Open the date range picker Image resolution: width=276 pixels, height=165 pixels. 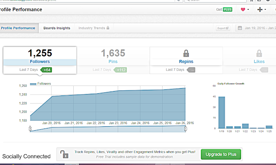point(256,28)
